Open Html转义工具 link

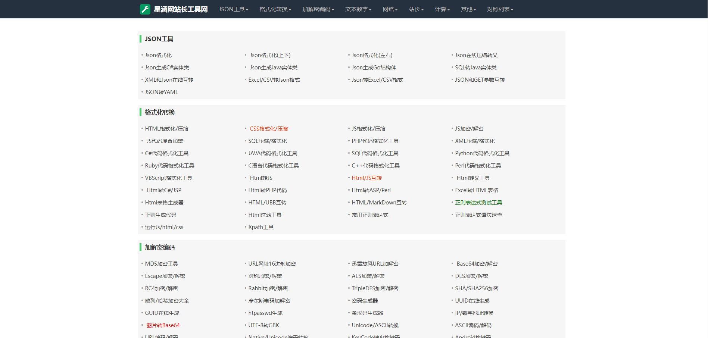[x=473, y=178]
